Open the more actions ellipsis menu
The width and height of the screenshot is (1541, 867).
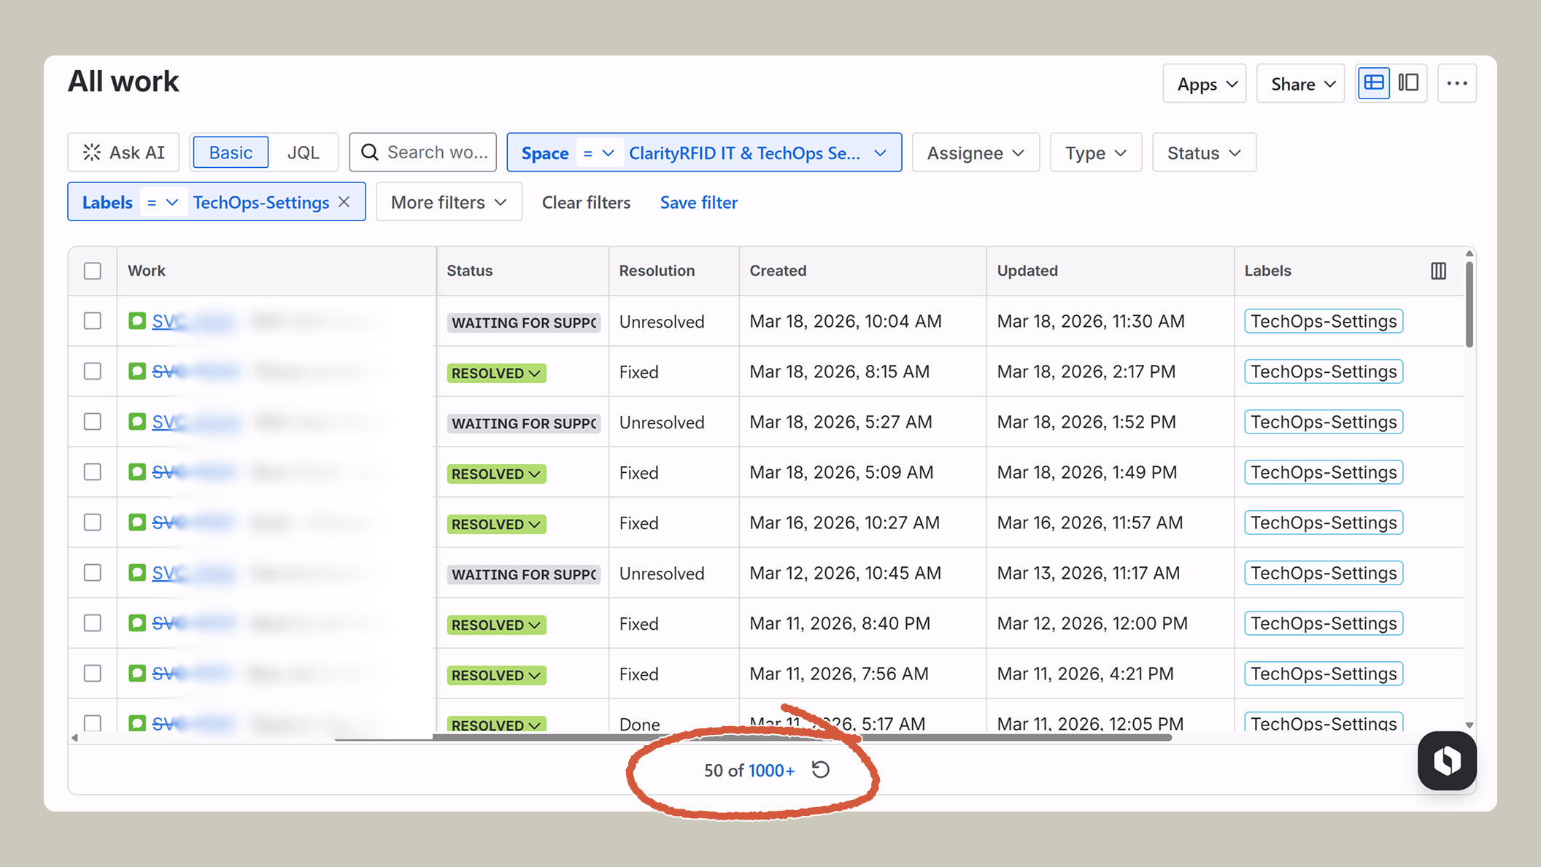tap(1456, 83)
